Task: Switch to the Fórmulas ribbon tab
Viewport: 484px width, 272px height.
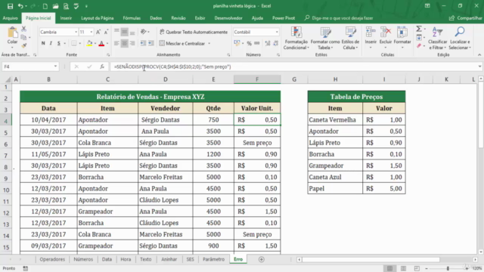Action: click(132, 18)
